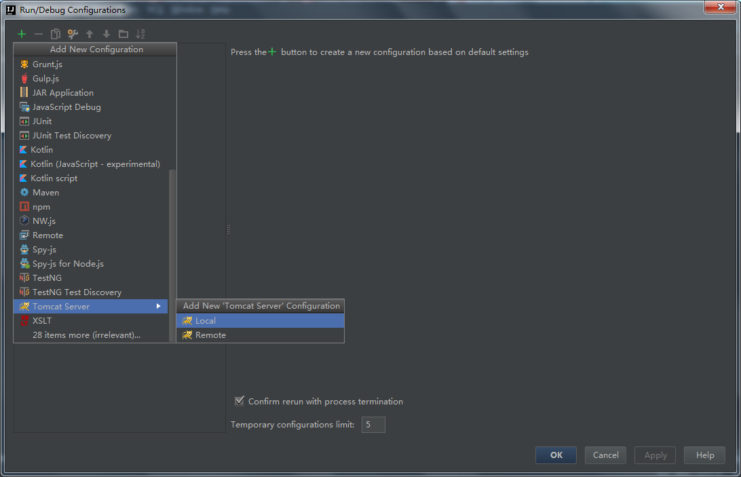Click the Kotlin script icon
Image resolution: width=741 pixels, height=477 pixels.
pos(23,178)
